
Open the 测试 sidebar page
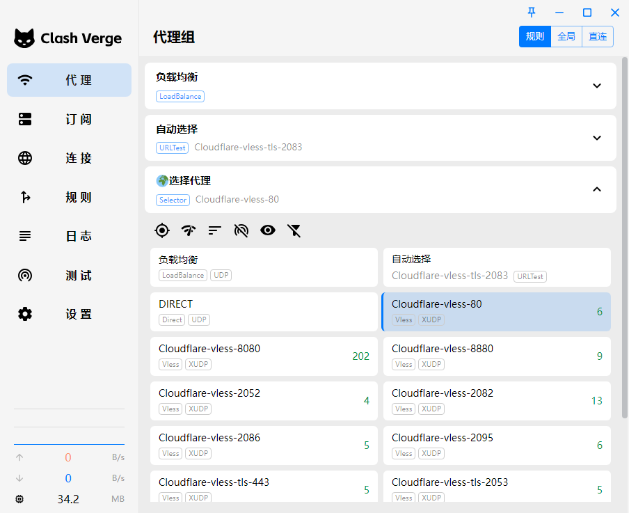69,275
